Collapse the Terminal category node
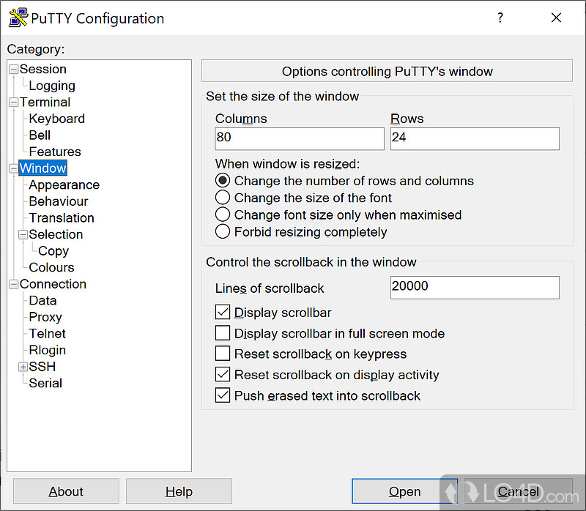 pyautogui.click(x=14, y=102)
